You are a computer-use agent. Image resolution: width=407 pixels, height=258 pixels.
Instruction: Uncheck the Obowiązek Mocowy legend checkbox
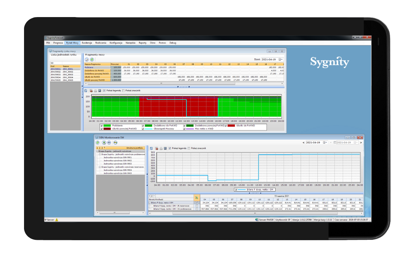point(143,129)
